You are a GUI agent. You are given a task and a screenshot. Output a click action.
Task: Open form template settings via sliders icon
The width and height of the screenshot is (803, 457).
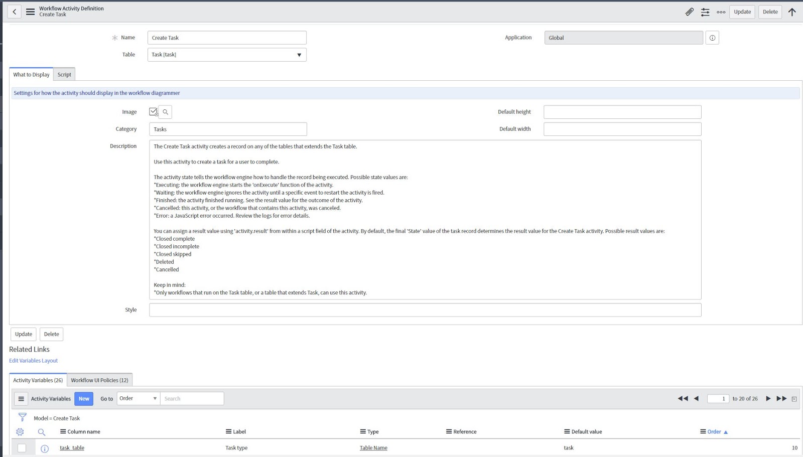pyautogui.click(x=704, y=11)
